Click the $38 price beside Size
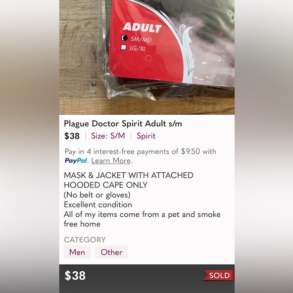293x293 pixels. click(72, 136)
